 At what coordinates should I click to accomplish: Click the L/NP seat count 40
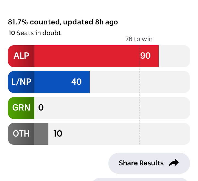pos(76,82)
